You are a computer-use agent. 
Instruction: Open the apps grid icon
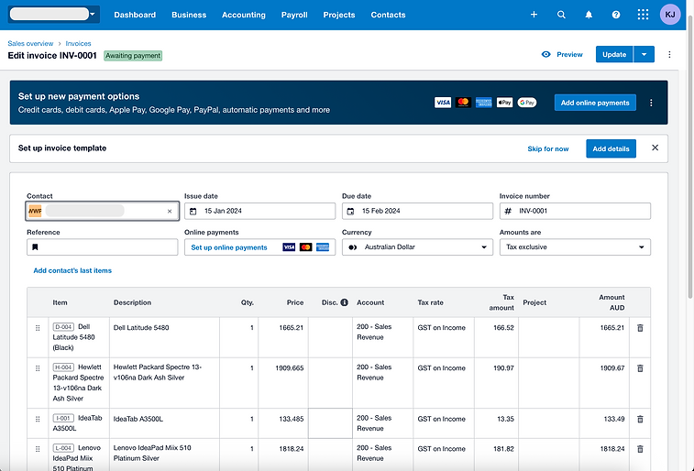pos(643,15)
